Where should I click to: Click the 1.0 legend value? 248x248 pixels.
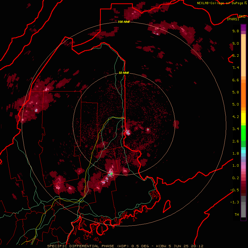point(236,166)
